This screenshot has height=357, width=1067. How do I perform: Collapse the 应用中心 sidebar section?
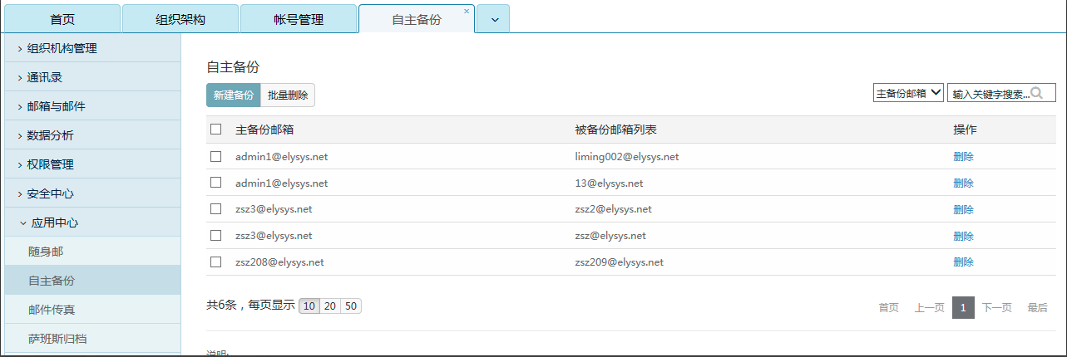(x=55, y=223)
